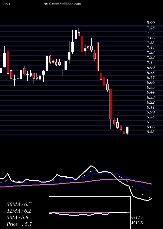The image size is (163, 229).
Task: Click the 12MA : 6.2 readout
Action: coord(19,211)
